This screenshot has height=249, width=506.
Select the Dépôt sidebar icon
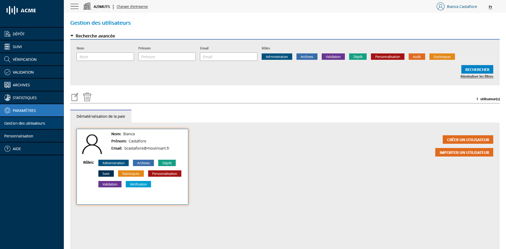(x=7, y=34)
